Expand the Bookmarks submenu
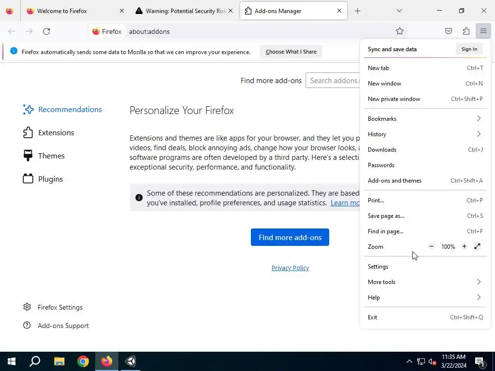 [425, 119]
